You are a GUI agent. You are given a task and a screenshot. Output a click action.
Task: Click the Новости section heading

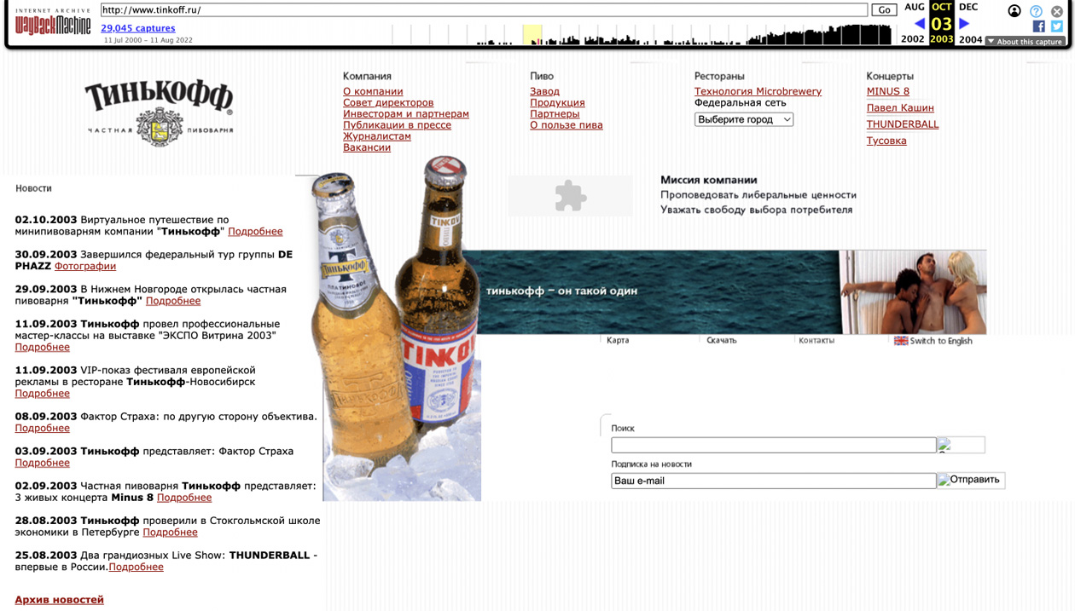33,188
